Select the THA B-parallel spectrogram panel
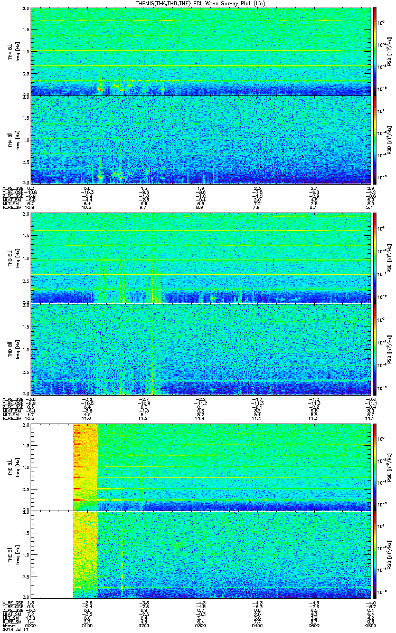This screenshot has width=396, height=633. coord(200,140)
